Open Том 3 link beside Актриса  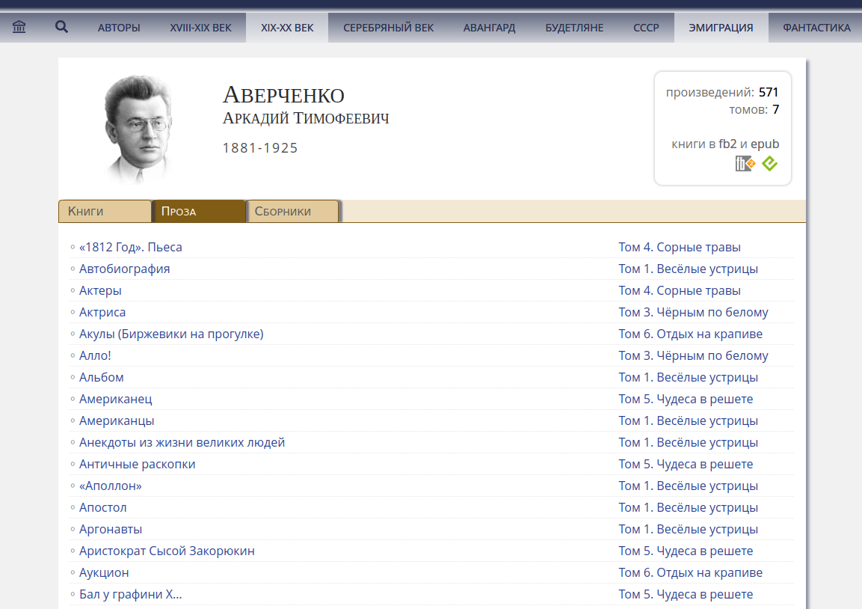click(693, 312)
